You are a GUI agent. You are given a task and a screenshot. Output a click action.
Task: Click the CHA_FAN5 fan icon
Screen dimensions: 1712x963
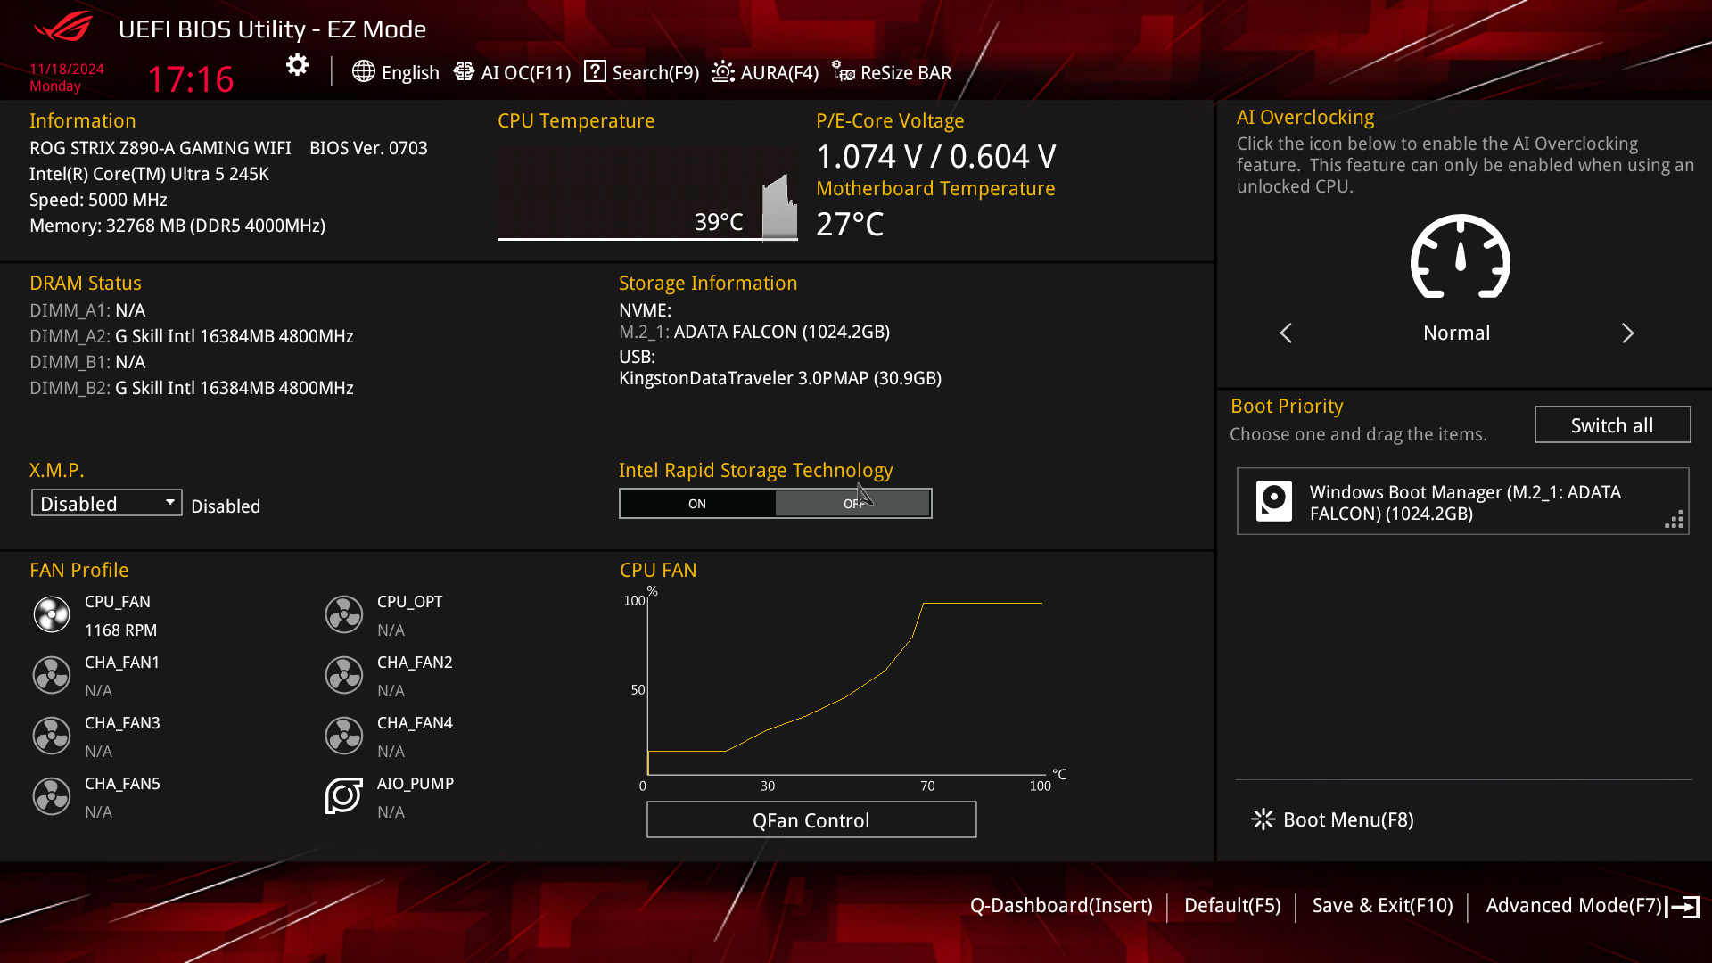coord(52,796)
